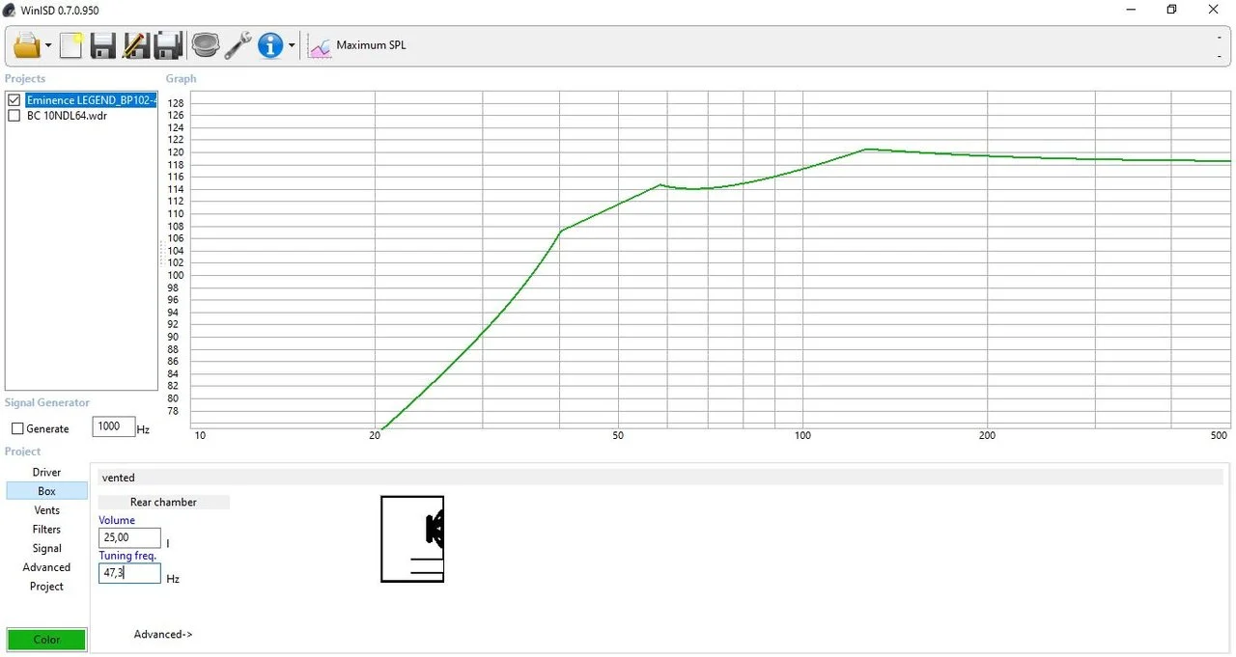Screen dimensions: 1236x657
Task: Click the green Color swatch
Action: [x=46, y=640]
